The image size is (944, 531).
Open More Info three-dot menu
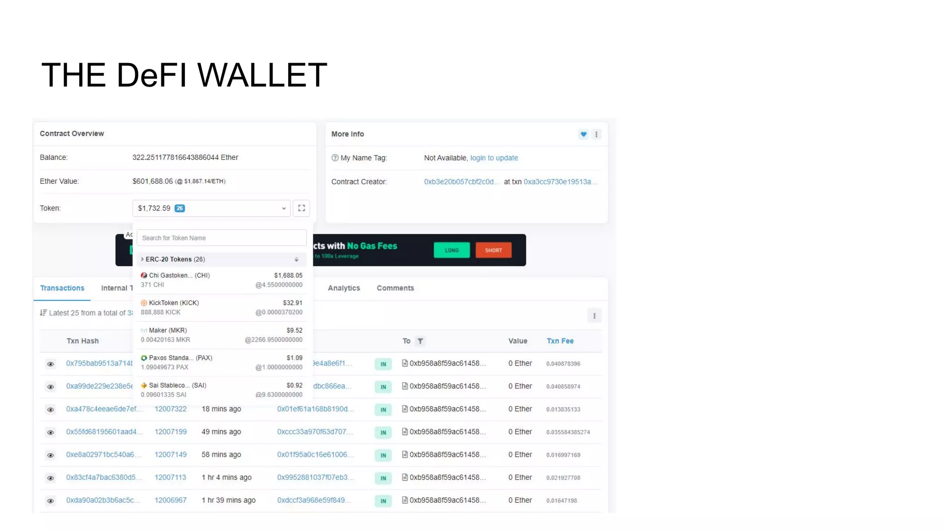pos(596,134)
